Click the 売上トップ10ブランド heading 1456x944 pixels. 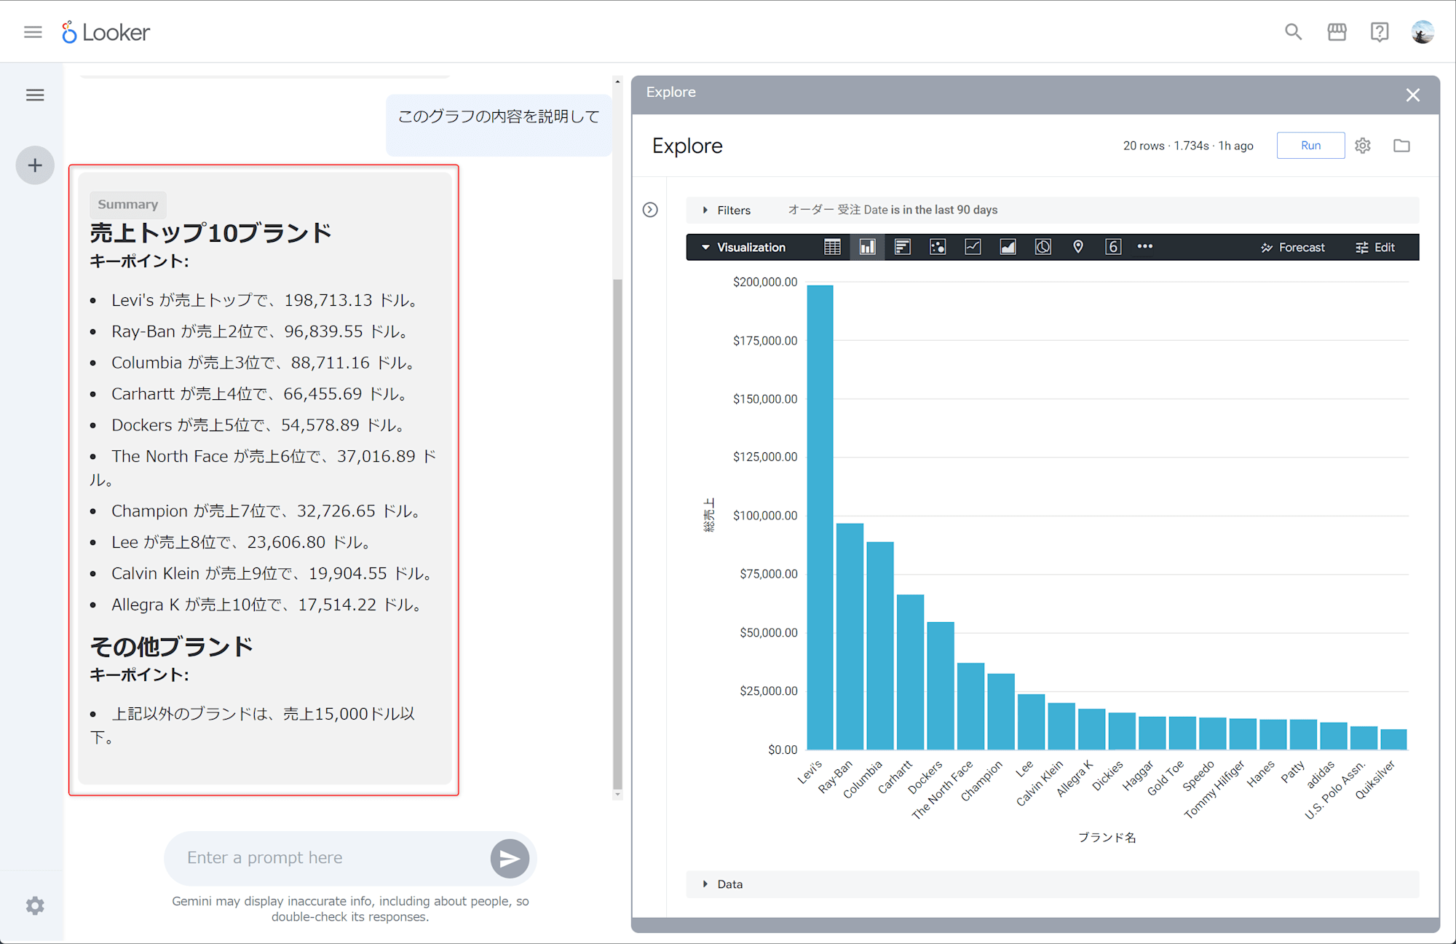click(x=210, y=233)
